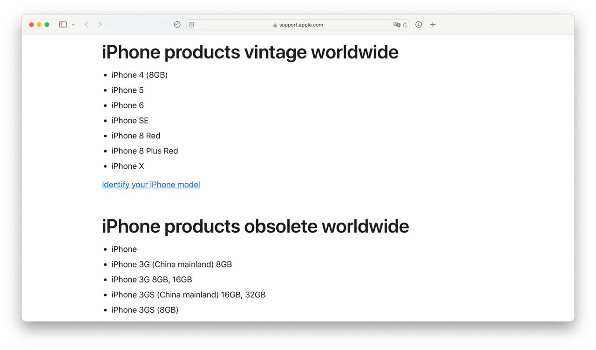Go forward to the next page

tap(100, 25)
